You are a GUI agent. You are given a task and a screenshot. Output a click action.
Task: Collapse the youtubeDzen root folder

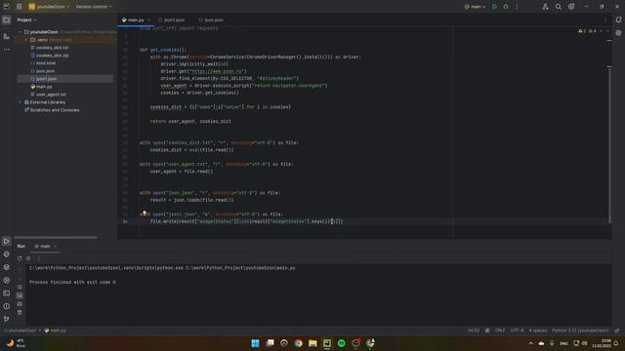click(20, 32)
